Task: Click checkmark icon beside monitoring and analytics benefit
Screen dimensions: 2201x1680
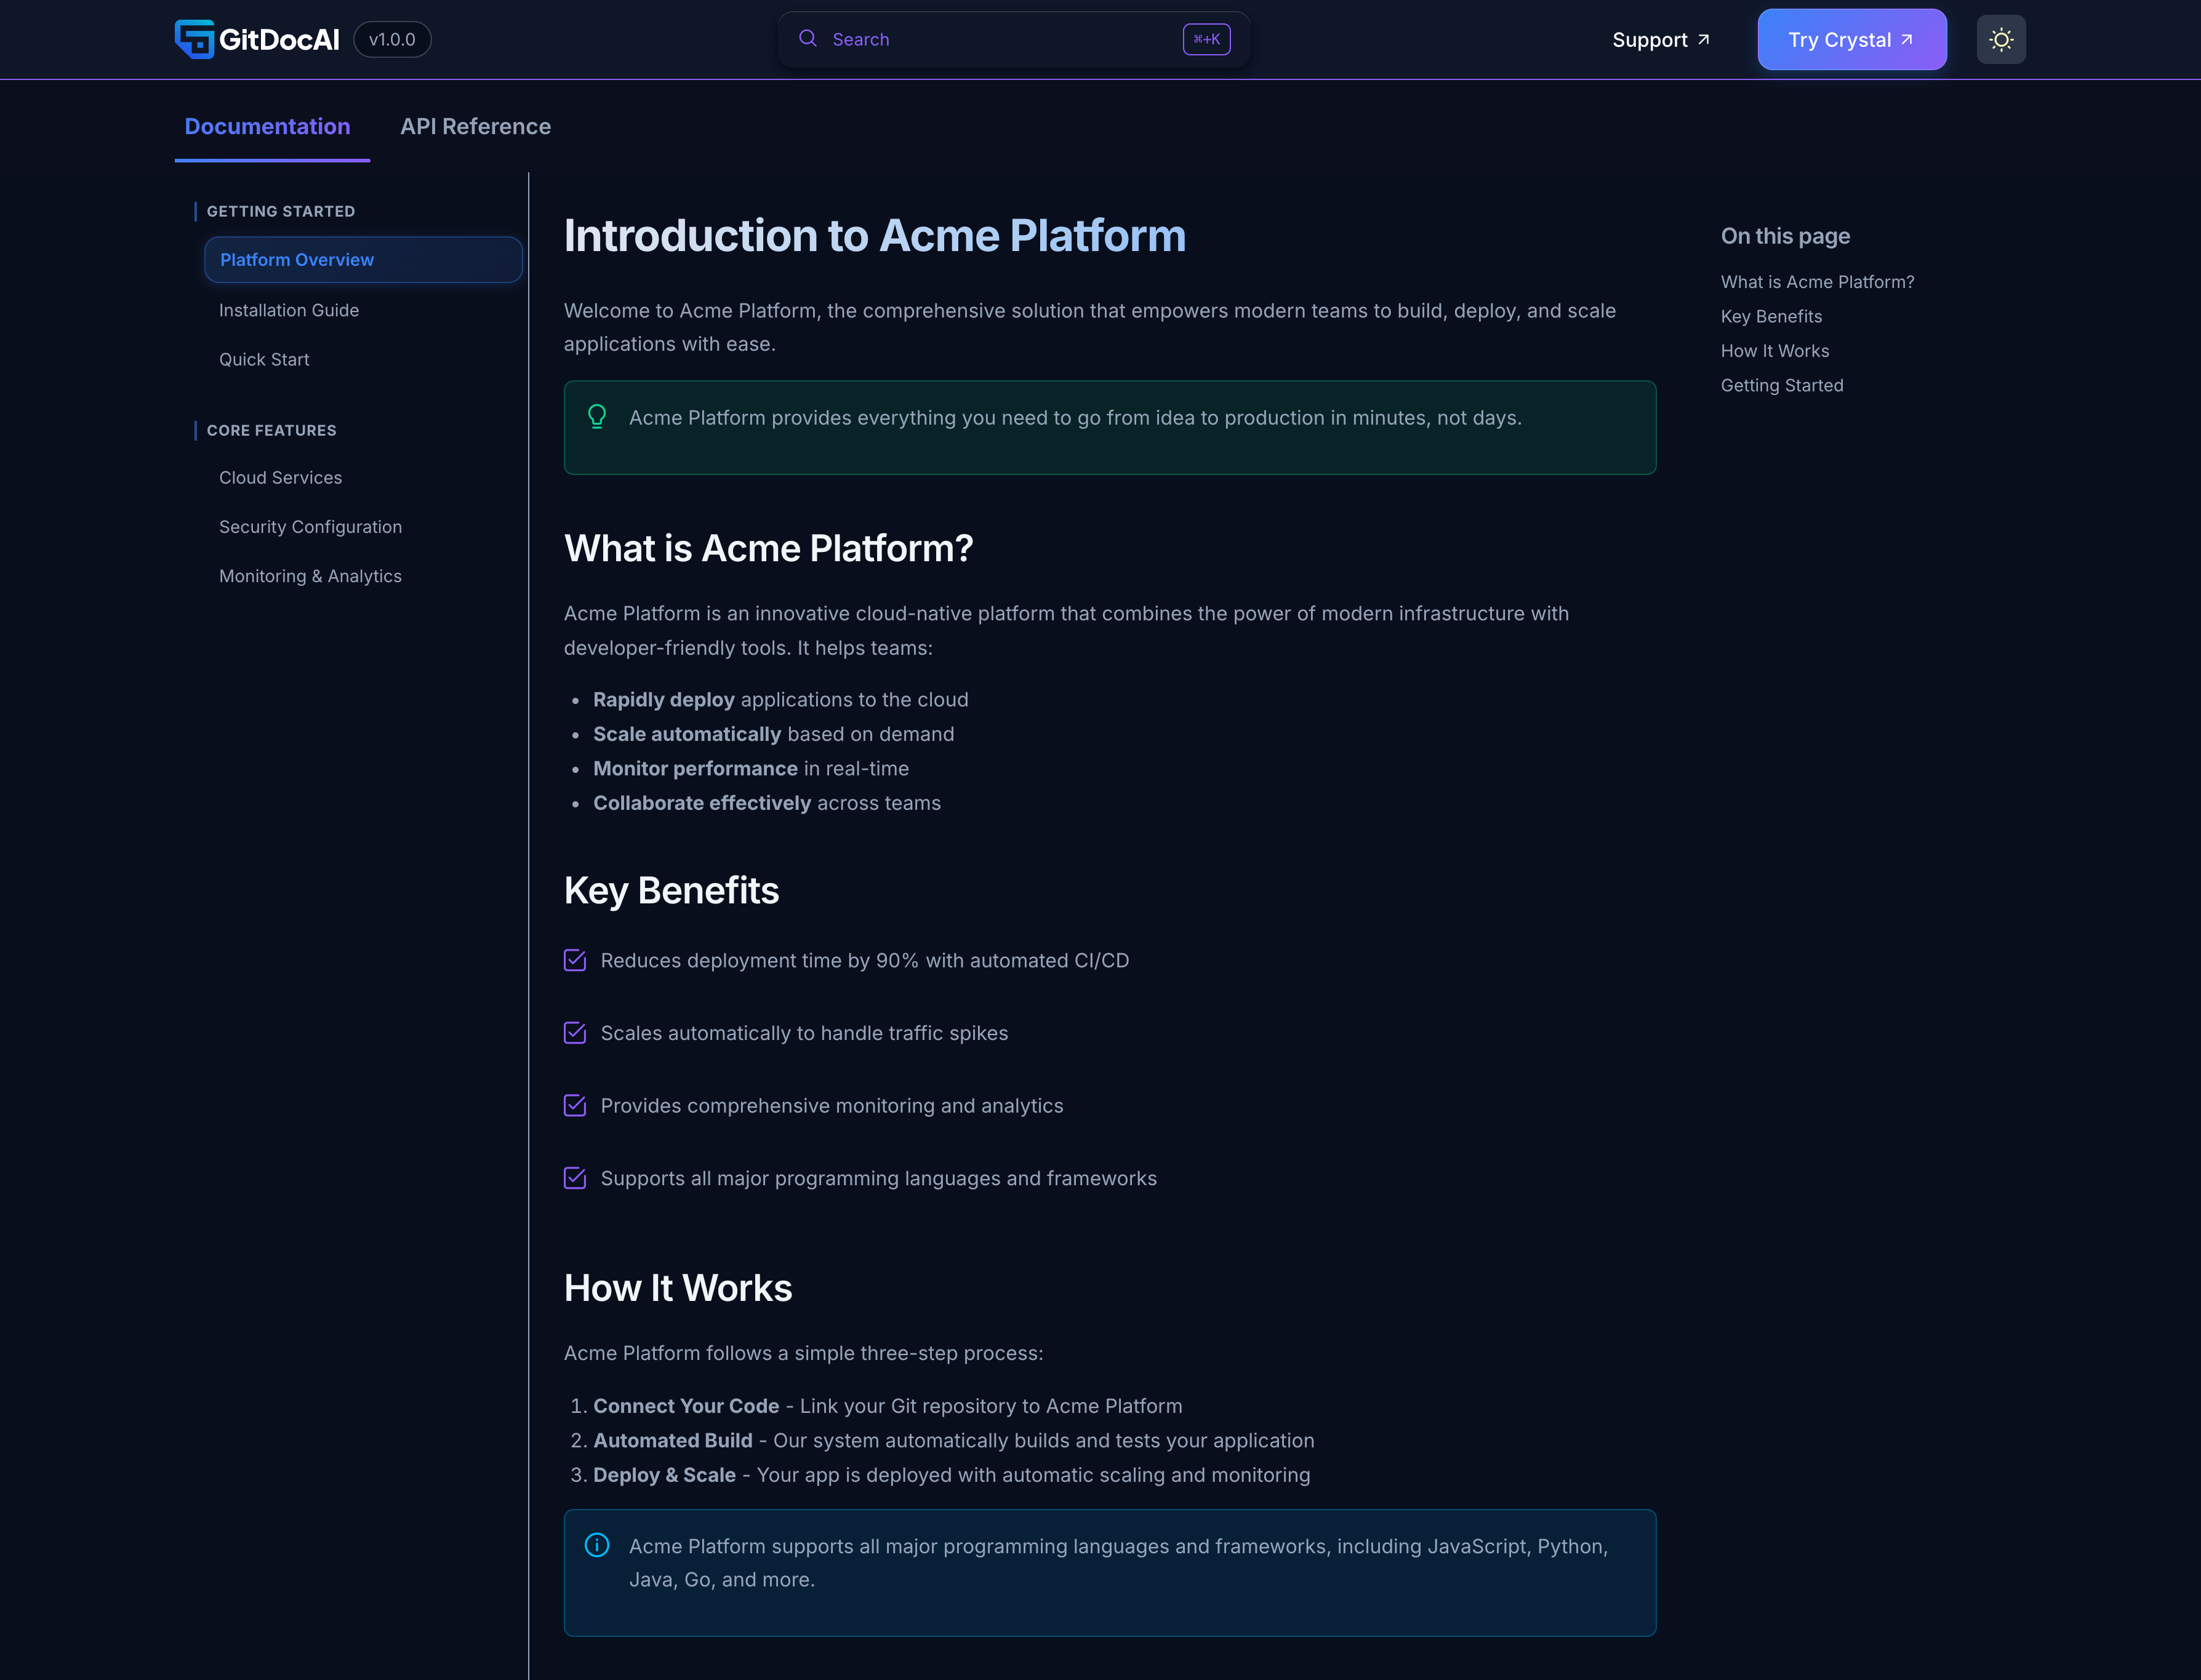Action: (575, 1105)
